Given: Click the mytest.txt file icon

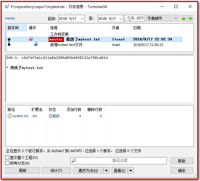Looking at the screenshot, I should click(x=10, y=116).
